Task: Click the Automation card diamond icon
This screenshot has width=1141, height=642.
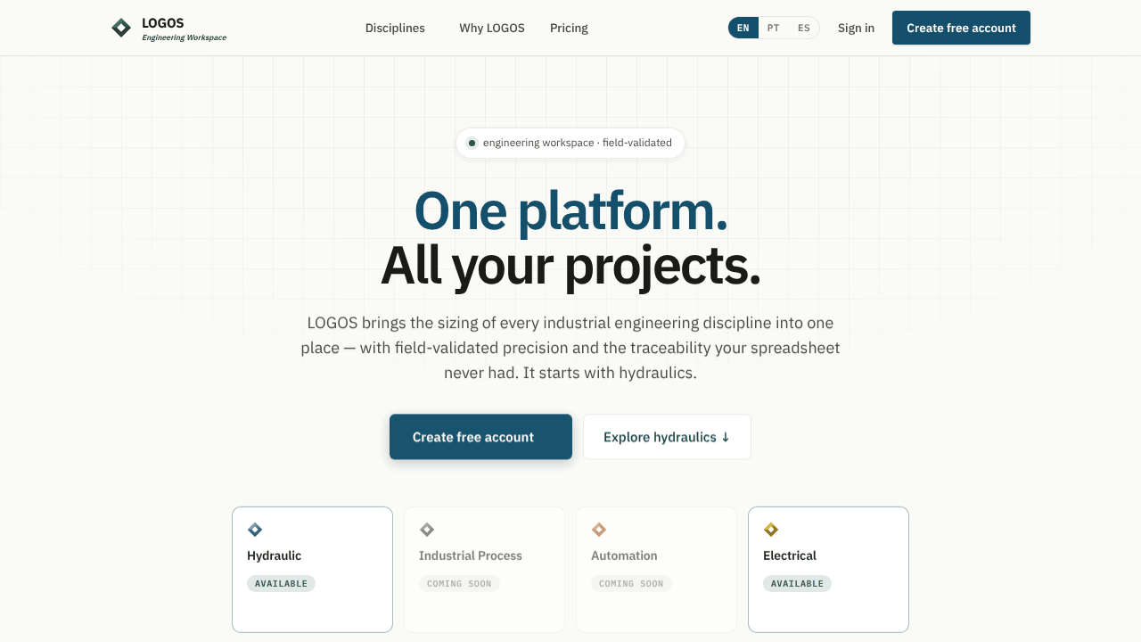Action: 599,530
